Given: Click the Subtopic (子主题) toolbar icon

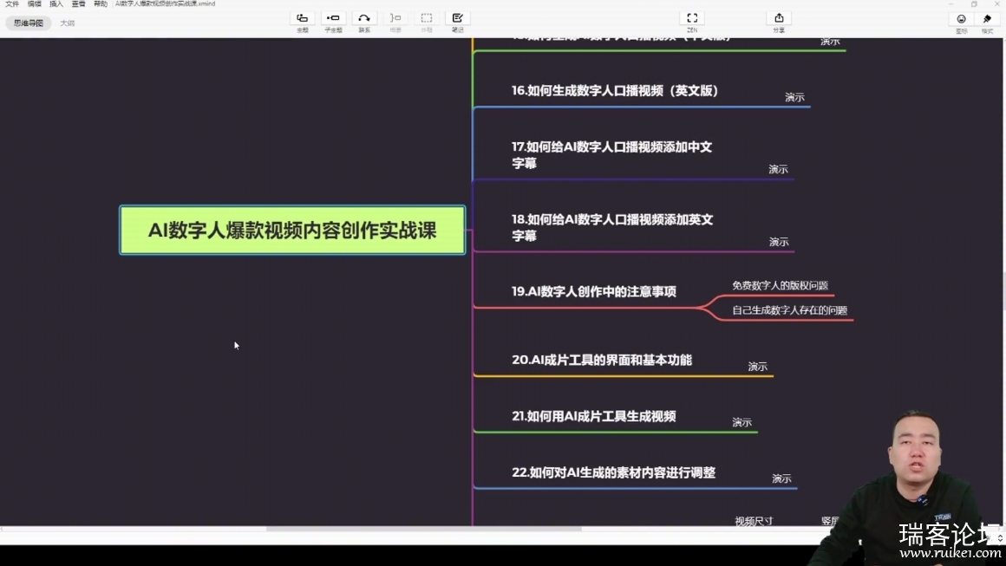Looking at the screenshot, I should pos(333,18).
